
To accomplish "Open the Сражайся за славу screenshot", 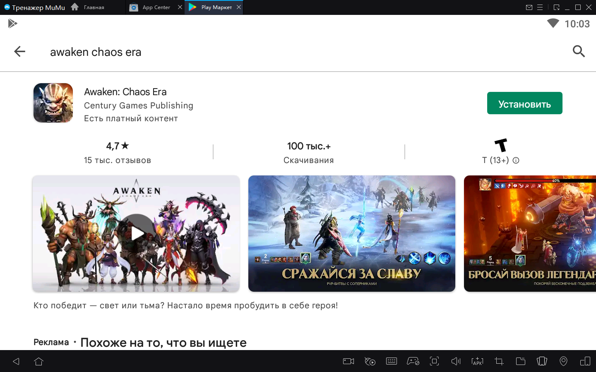I will click(x=351, y=233).
